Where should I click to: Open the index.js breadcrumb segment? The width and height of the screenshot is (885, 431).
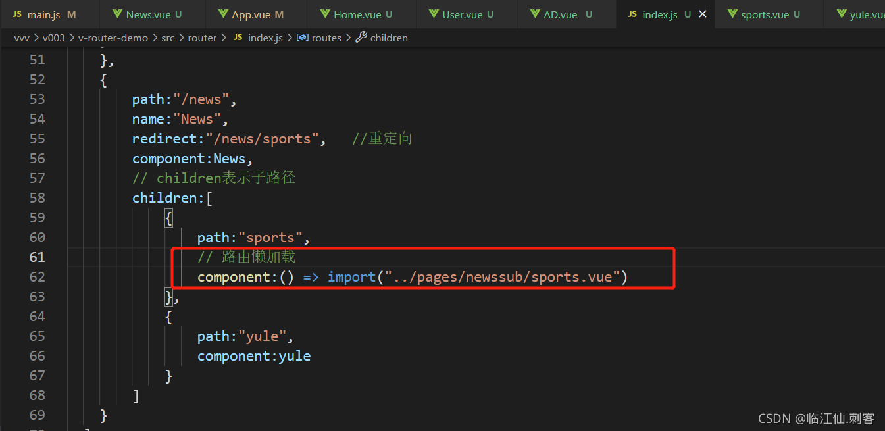point(265,38)
